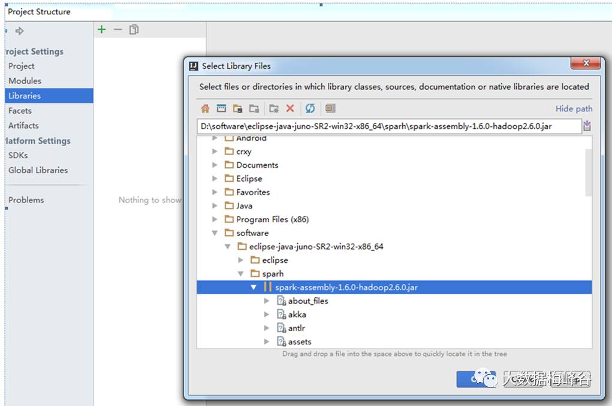Click the Program Files (x86) folder icon
612x406 pixels.
229,219
